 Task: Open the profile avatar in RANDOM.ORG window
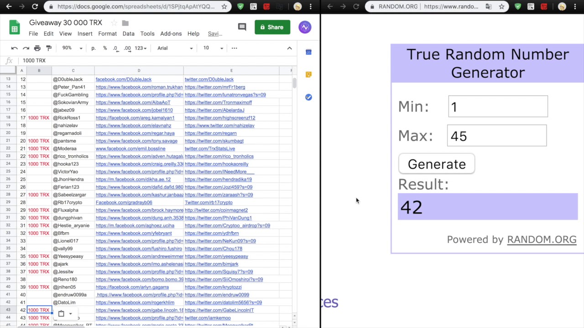[x=562, y=7]
